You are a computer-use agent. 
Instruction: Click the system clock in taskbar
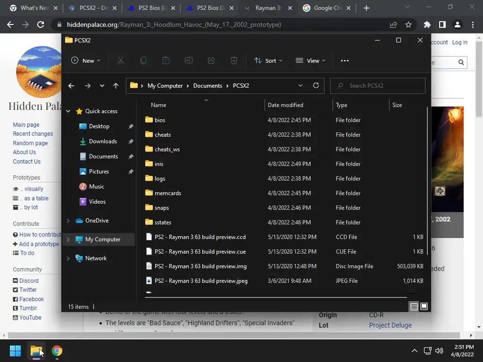tap(462, 351)
